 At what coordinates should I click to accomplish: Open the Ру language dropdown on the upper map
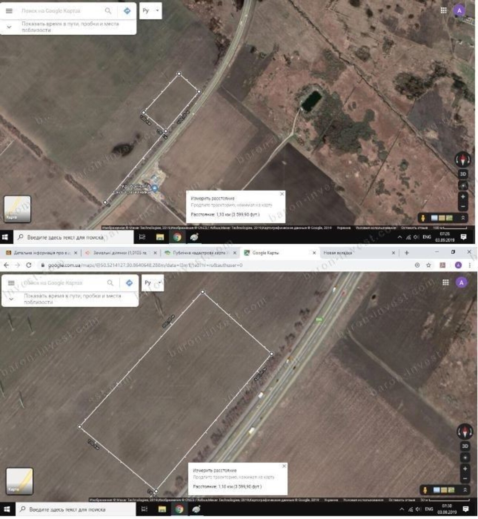pos(150,11)
